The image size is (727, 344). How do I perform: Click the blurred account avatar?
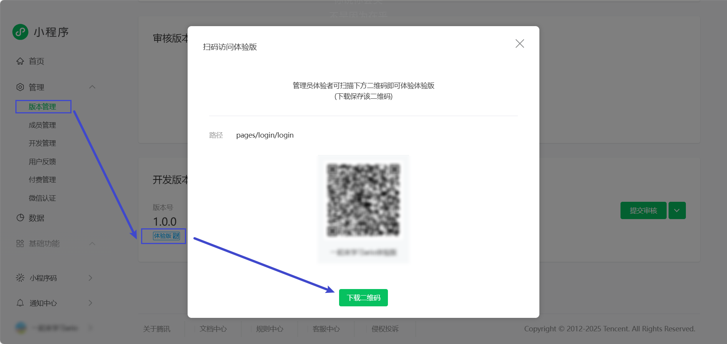click(x=21, y=328)
